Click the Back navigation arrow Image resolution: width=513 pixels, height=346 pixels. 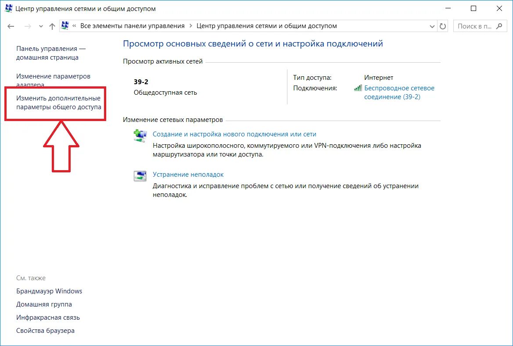[x=11, y=26]
